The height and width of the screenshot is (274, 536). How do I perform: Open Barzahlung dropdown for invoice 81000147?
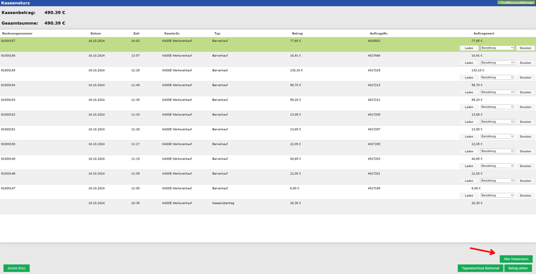coord(497,195)
